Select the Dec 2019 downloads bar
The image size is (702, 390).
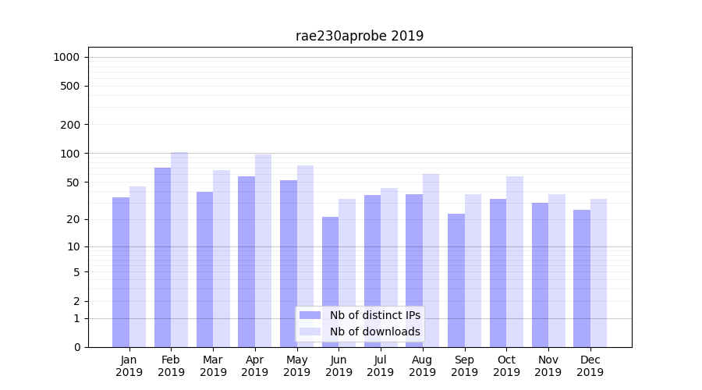coord(598,273)
